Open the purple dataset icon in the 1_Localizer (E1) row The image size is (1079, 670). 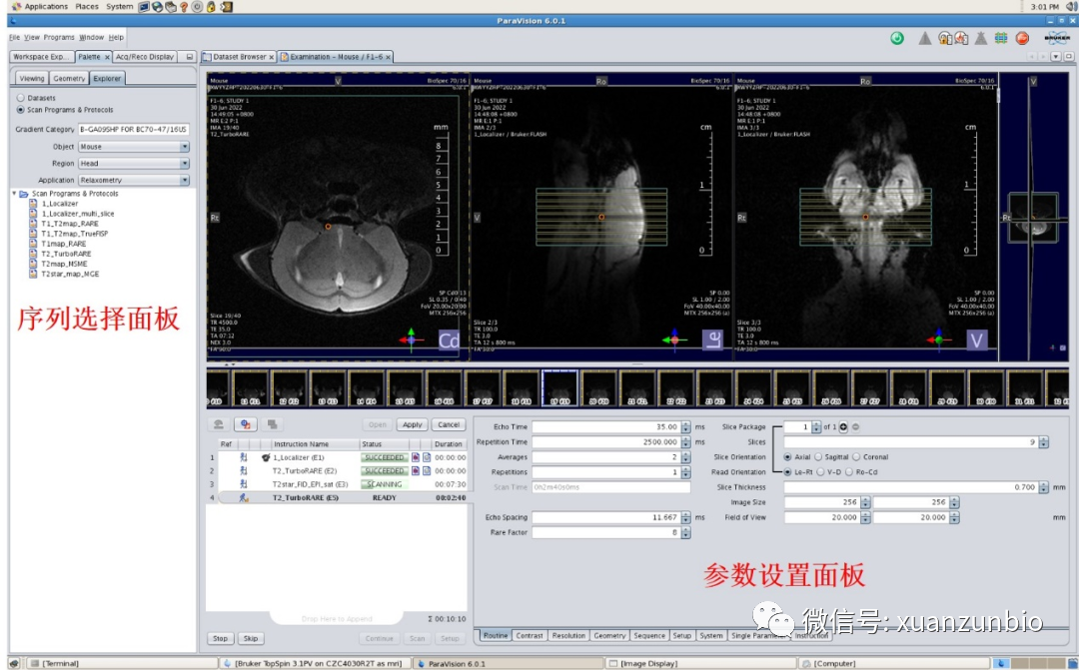coord(416,457)
